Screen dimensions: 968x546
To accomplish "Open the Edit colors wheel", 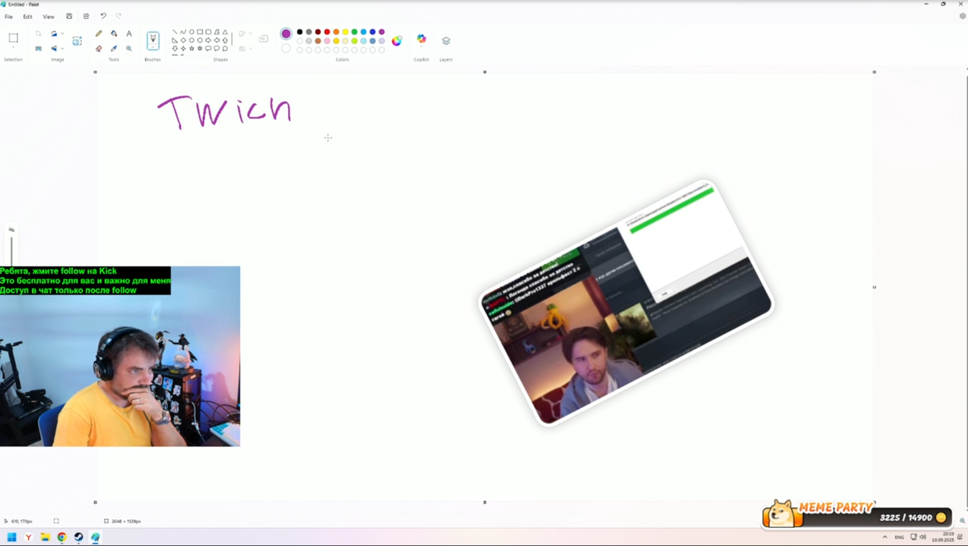I will pyautogui.click(x=397, y=41).
